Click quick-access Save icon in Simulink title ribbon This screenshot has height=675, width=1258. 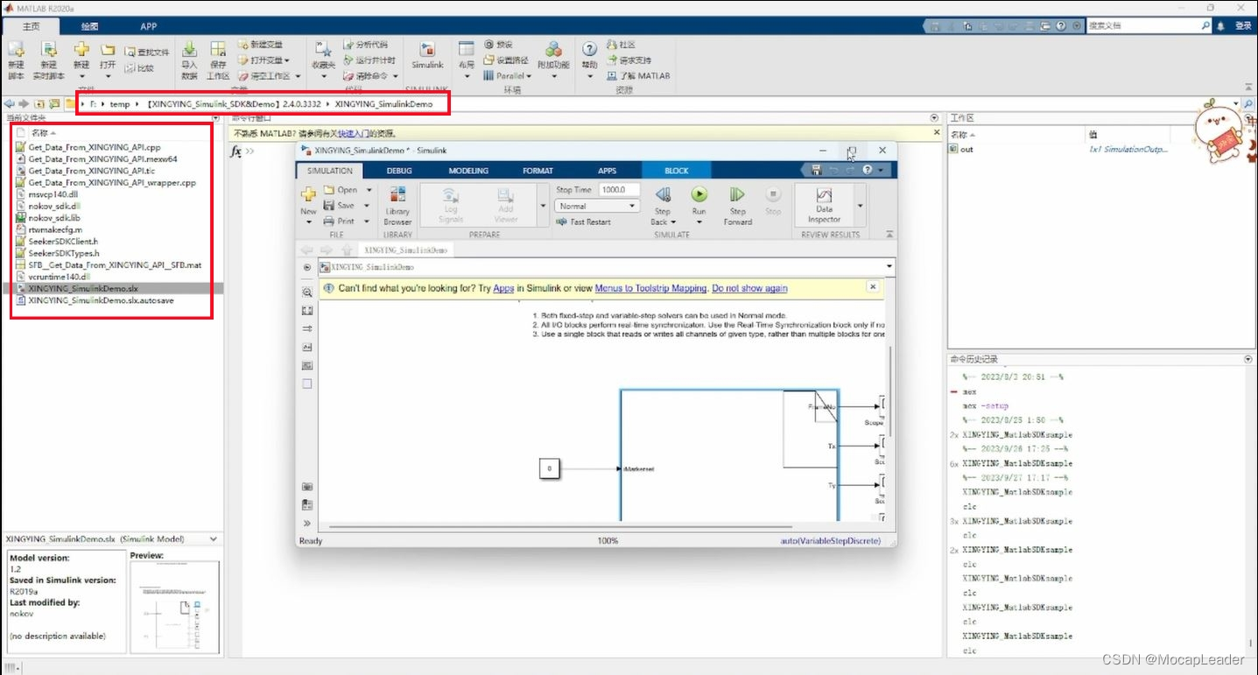point(816,170)
